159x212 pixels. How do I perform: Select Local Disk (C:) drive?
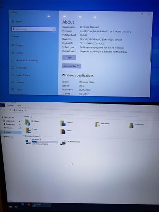pyautogui.click(x=42, y=142)
